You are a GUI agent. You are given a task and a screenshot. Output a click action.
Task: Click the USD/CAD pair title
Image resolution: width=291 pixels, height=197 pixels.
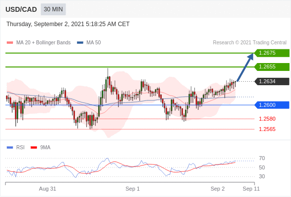pos(21,9)
